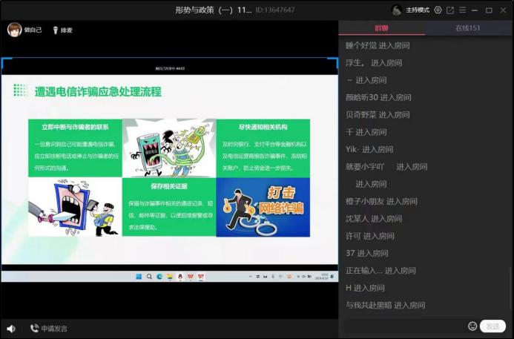514x339 pixels.
Task: Click 申请发言 to request to speak
Action: click(x=48, y=328)
